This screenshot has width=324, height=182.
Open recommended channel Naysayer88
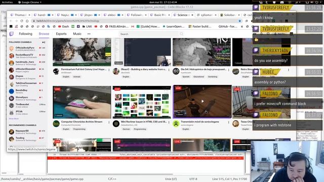(x=27, y=131)
